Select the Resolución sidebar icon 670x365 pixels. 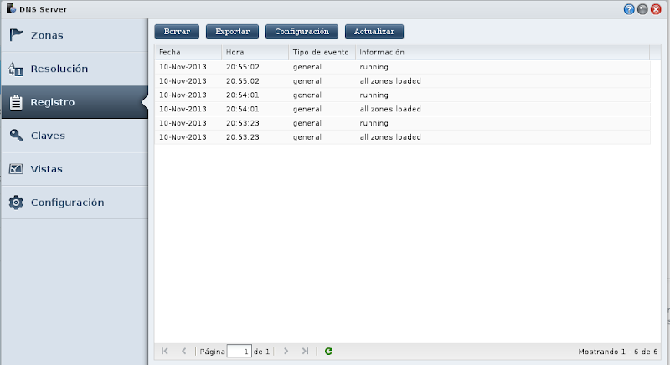tap(16, 69)
